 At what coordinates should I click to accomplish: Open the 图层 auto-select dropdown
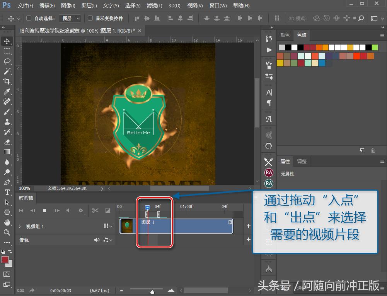point(71,18)
